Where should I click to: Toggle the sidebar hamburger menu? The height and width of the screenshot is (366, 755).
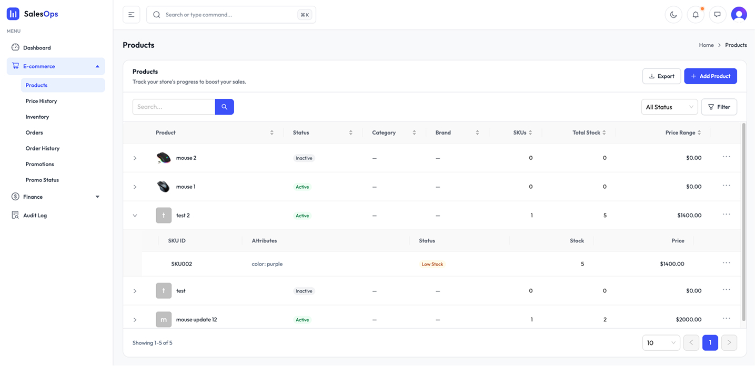pyautogui.click(x=132, y=15)
